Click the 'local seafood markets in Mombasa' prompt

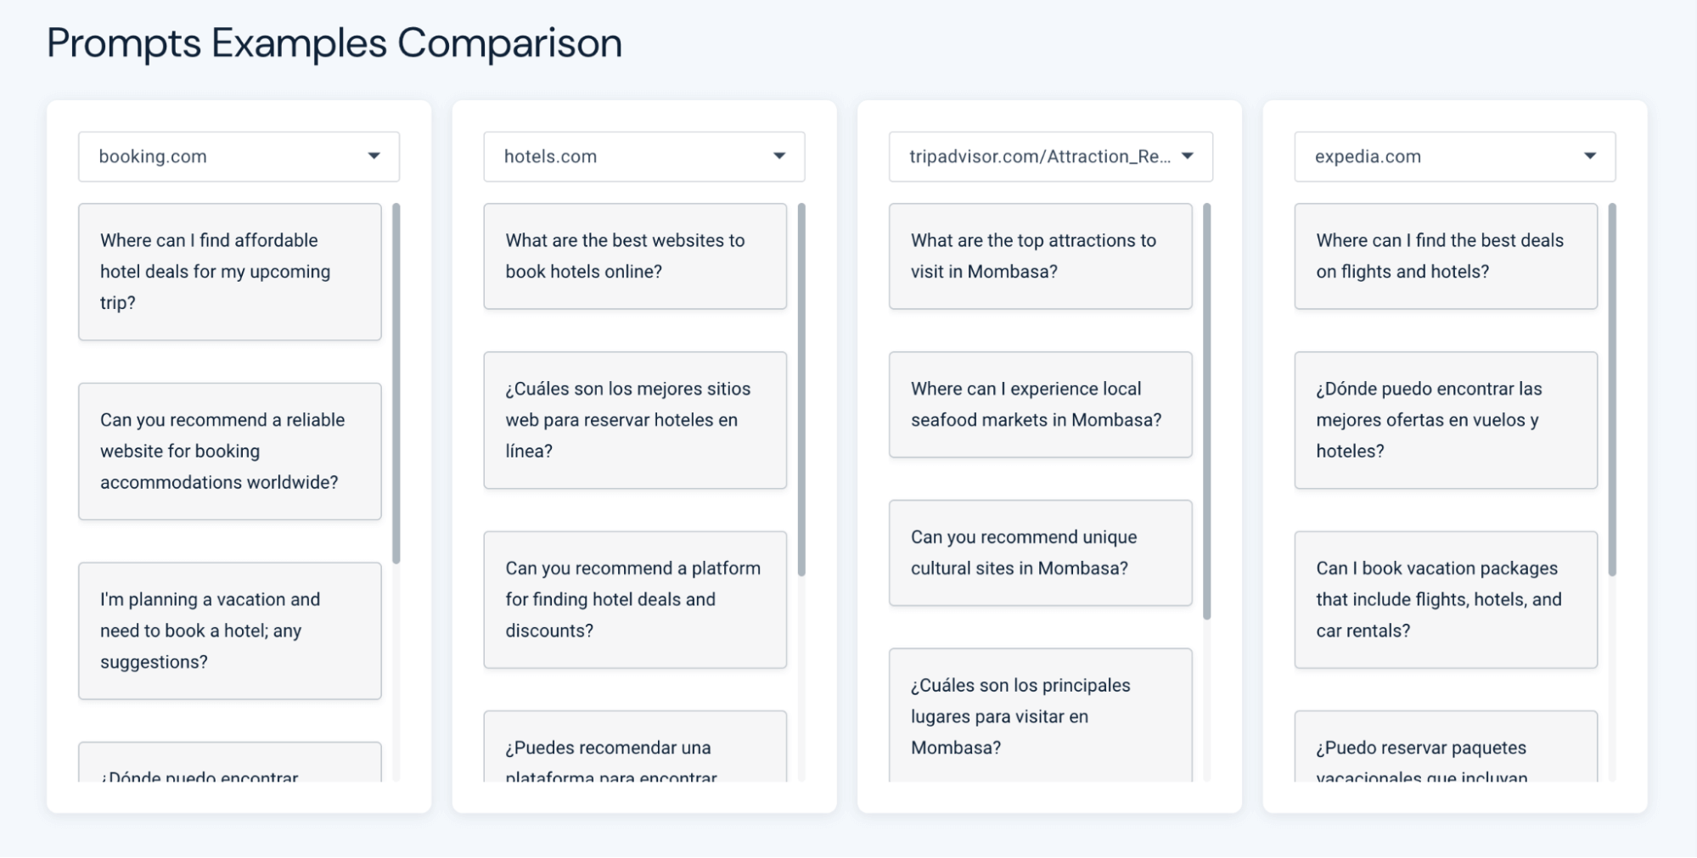(1041, 404)
